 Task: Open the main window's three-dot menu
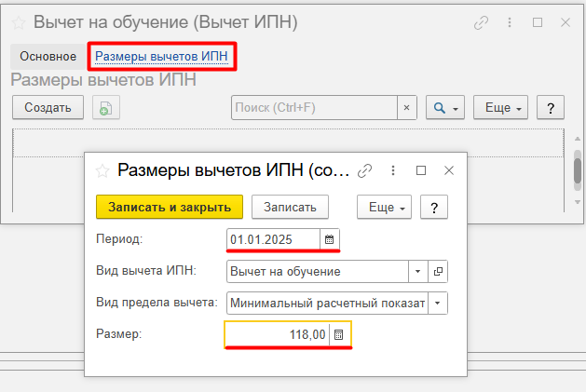pyautogui.click(x=509, y=21)
